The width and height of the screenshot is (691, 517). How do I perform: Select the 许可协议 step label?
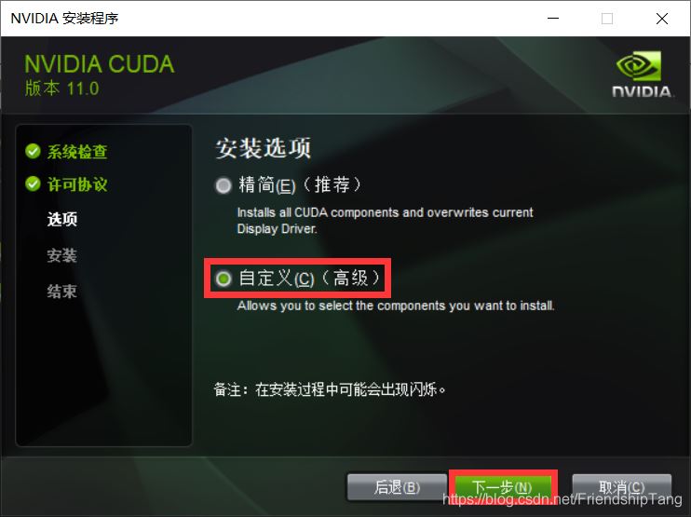tap(77, 184)
